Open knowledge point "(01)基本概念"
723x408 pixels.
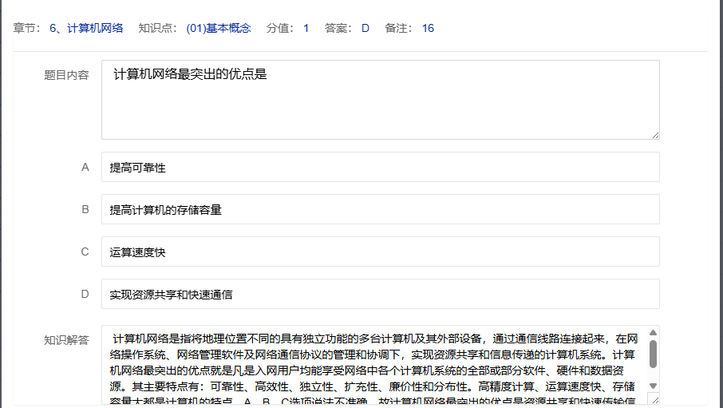point(218,29)
